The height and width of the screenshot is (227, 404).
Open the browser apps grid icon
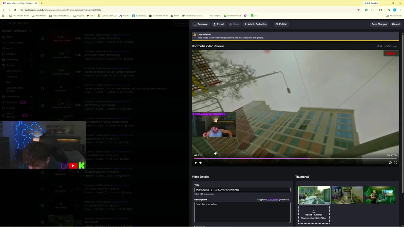(x=3, y=16)
